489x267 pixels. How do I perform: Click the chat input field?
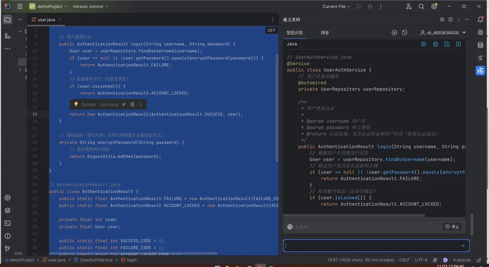[376, 245]
